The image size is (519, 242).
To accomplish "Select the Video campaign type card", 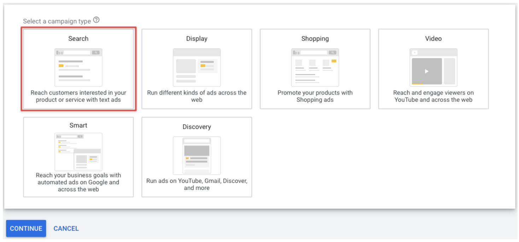I will 433,69.
